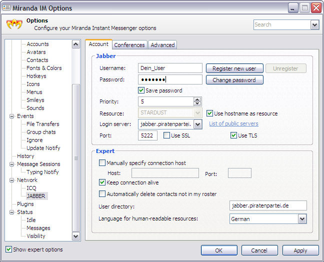The width and height of the screenshot is (324, 262).
Task: Click the Register new user button
Action: click(x=234, y=68)
